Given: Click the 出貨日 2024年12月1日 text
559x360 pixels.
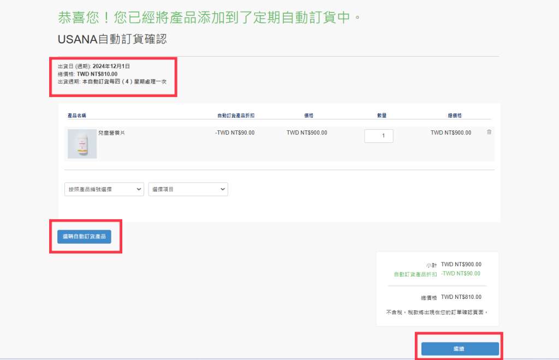Looking at the screenshot, I should click(94, 67).
